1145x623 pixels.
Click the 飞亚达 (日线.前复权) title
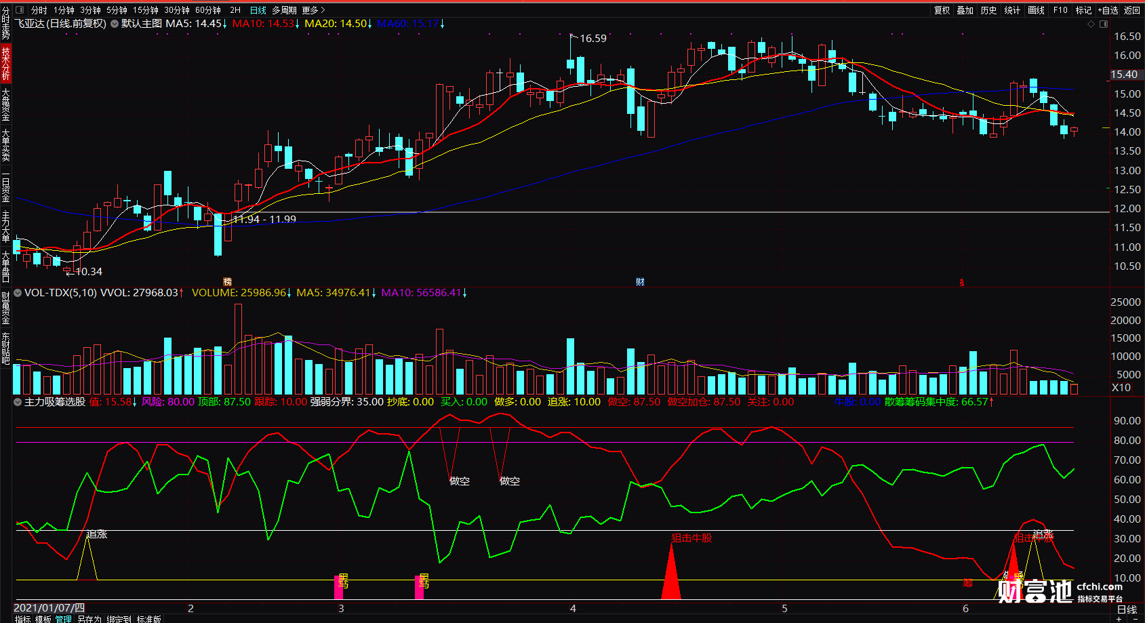click(x=61, y=24)
